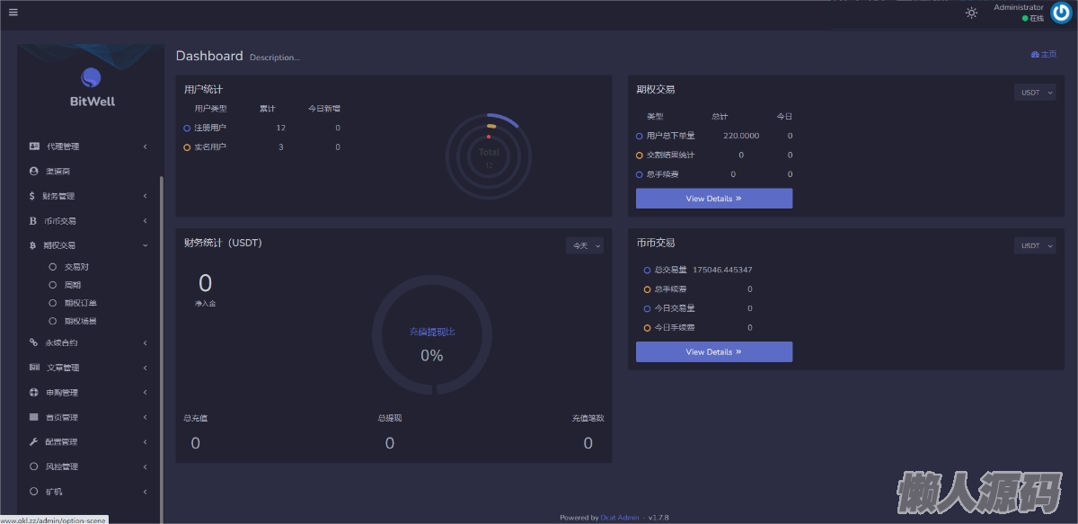Click the 代理管理 ID card icon
This screenshot has height=524, width=1078.
point(34,146)
